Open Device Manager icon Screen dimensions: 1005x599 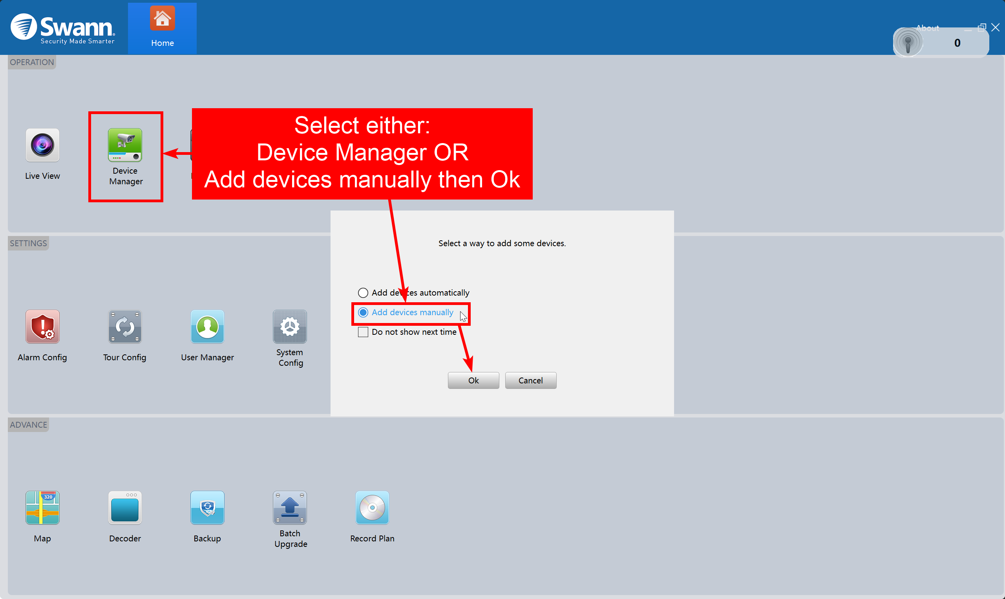[x=125, y=145]
